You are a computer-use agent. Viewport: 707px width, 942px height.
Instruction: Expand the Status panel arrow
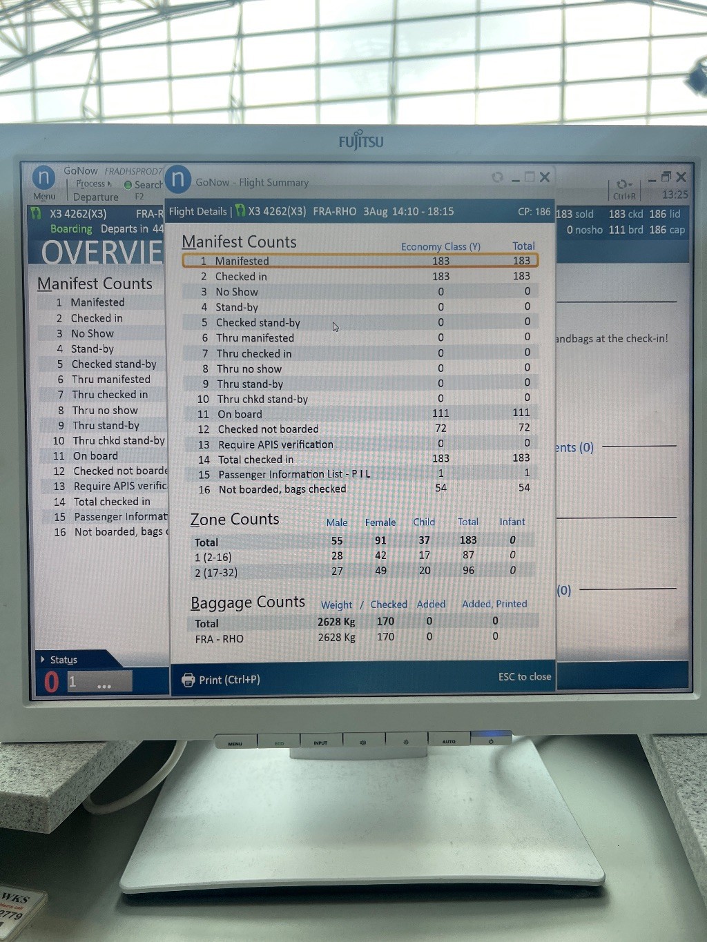click(x=43, y=660)
